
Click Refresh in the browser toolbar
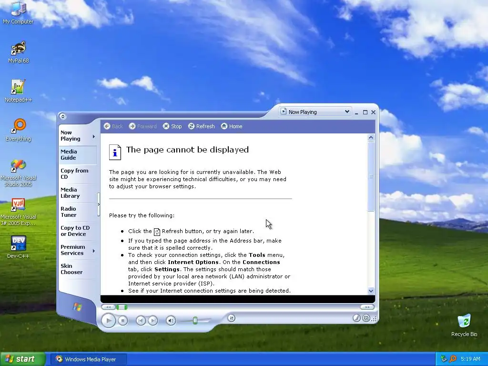coord(202,126)
